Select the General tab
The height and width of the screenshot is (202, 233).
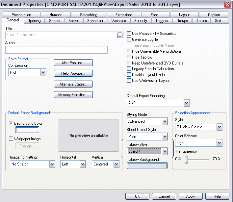13,20
